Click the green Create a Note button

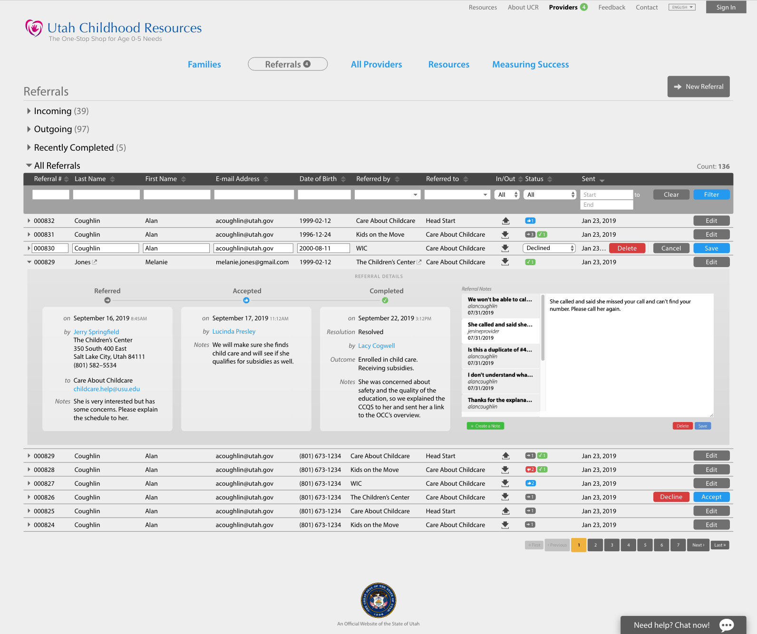point(485,426)
